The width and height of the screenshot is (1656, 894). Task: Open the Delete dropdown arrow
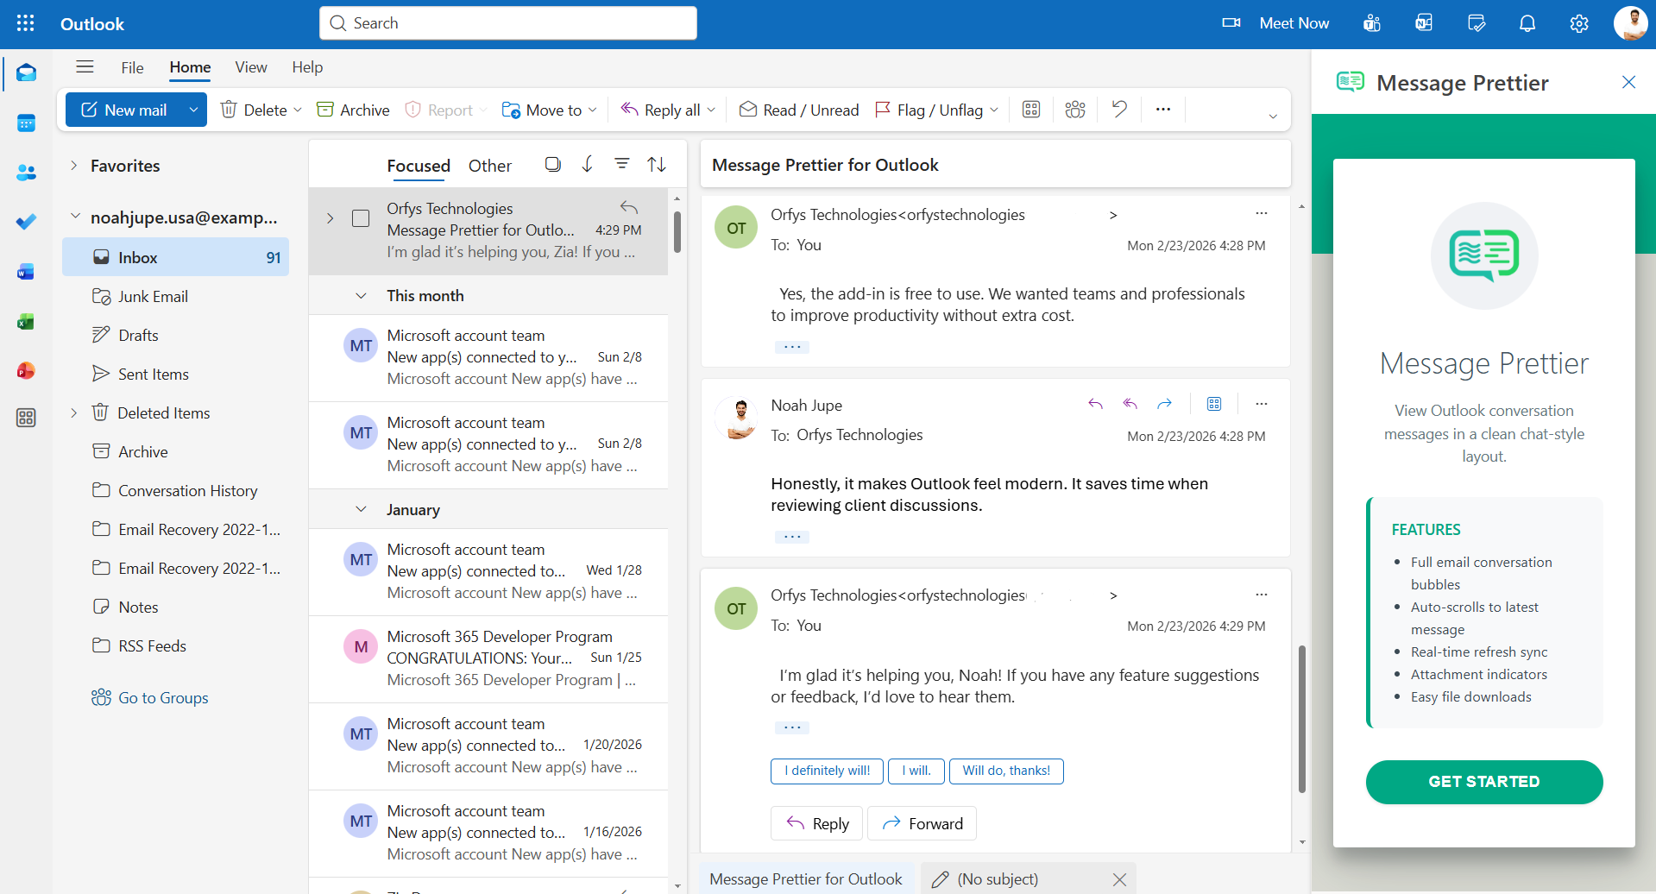point(298,110)
